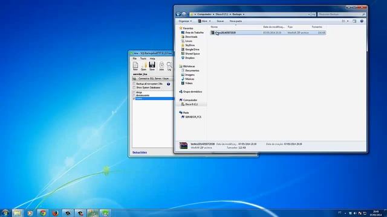The width and height of the screenshot is (387, 217).
Task: Open the Abrir dropdown arrow
Action: 210,21
